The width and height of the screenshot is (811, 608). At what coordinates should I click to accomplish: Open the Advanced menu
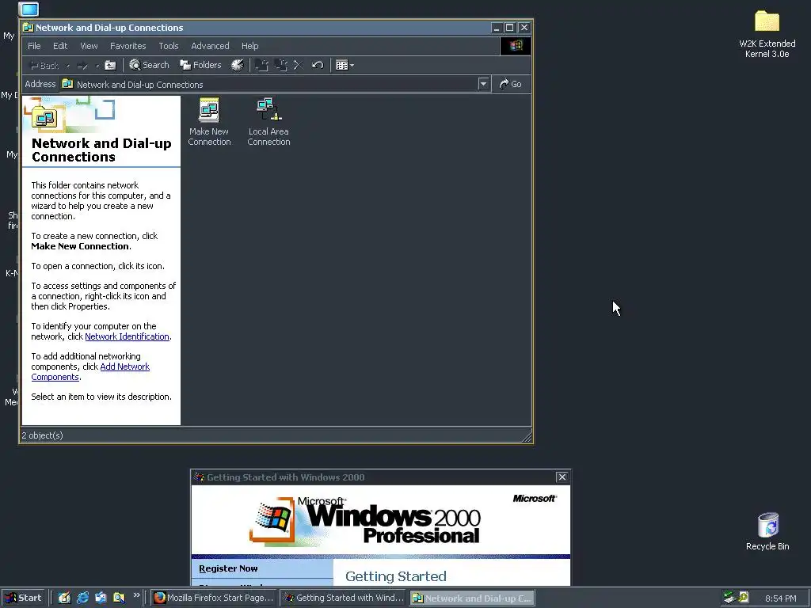click(210, 46)
